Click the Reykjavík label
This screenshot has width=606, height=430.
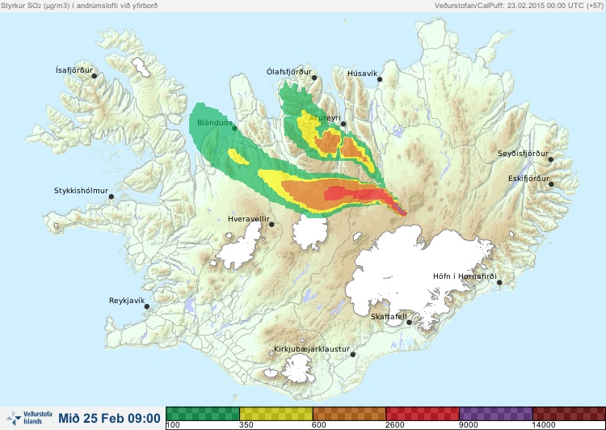127,301
